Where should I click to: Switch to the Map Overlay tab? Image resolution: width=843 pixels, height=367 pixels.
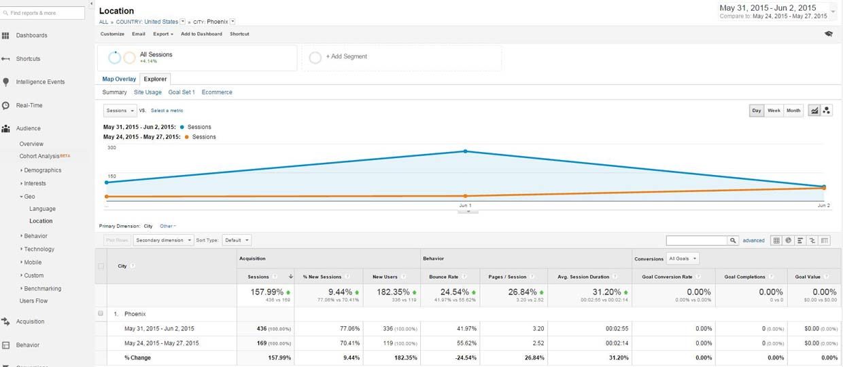pyautogui.click(x=119, y=79)
